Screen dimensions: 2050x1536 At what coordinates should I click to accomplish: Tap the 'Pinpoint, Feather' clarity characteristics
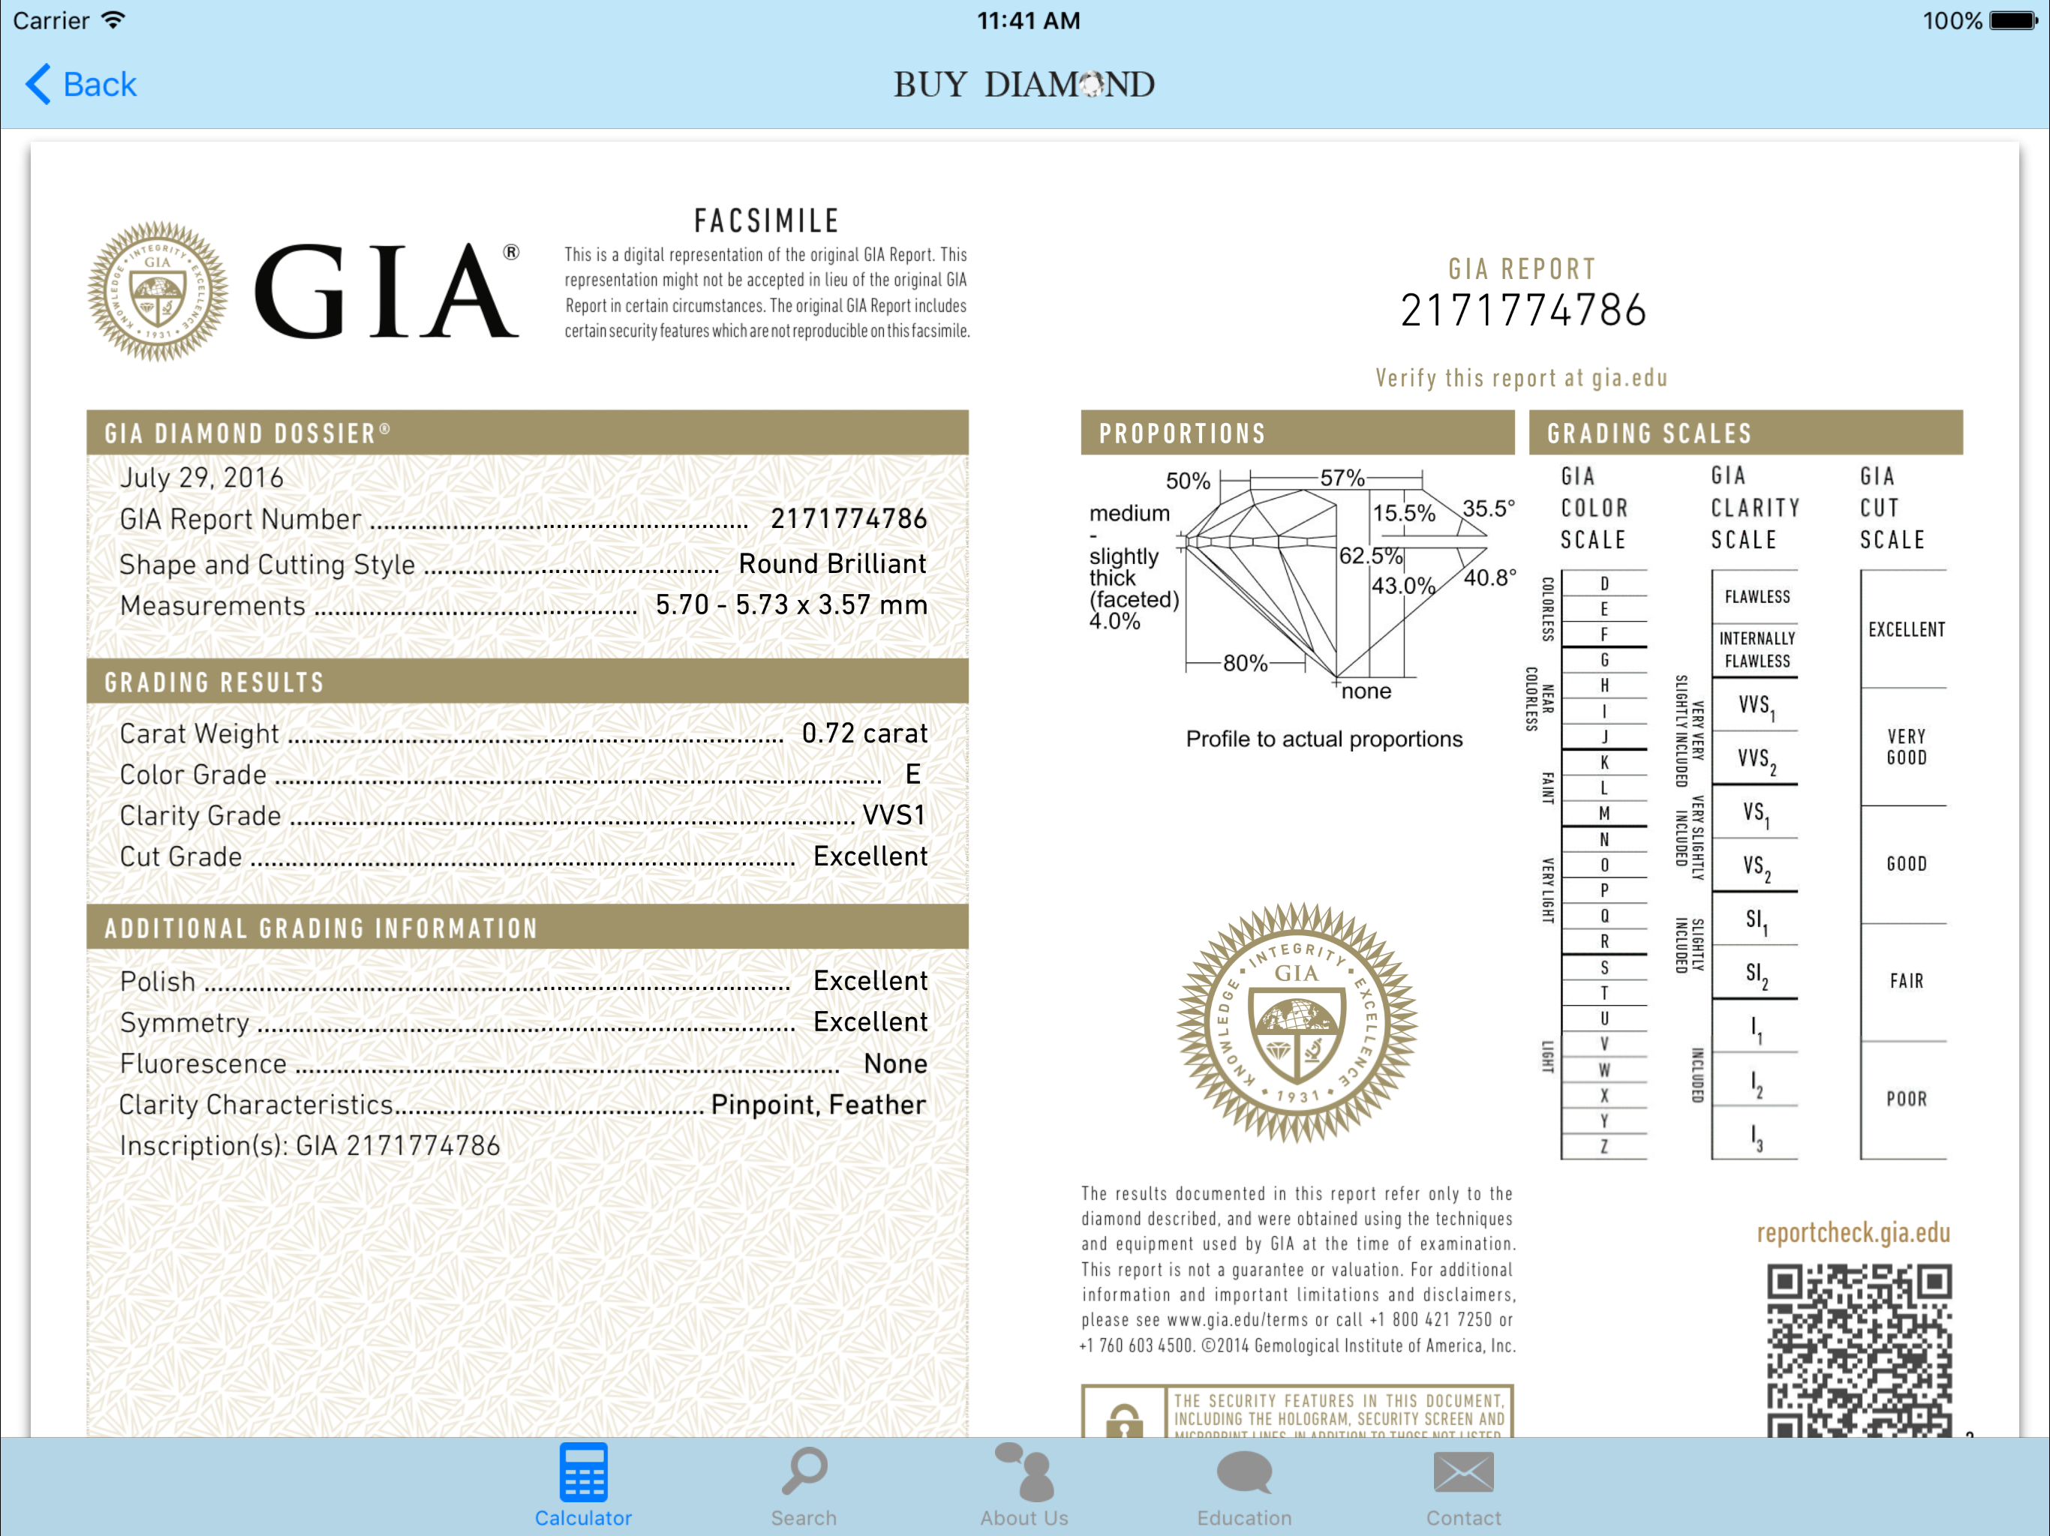coord(819,1104)
